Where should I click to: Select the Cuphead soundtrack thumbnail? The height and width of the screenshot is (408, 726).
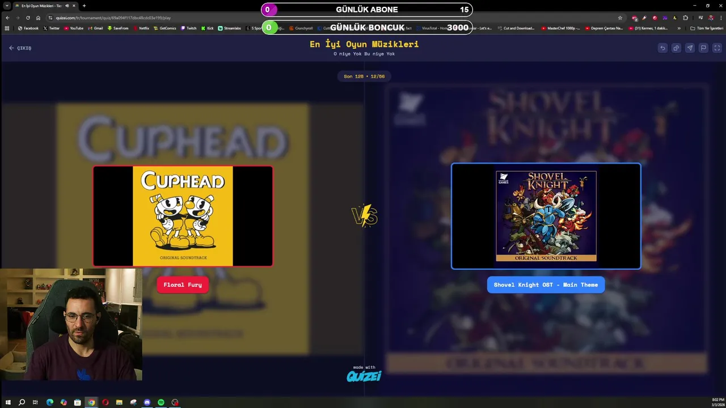tap(183, 216)
